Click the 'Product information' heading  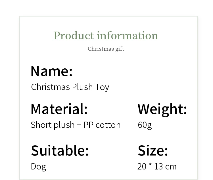pos(106,36)
